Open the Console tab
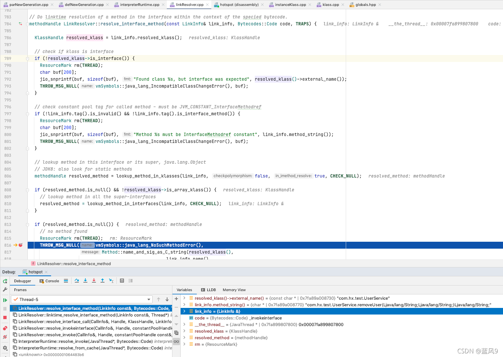The width and height of the screenshot is (503, 357). pos(49,281)
